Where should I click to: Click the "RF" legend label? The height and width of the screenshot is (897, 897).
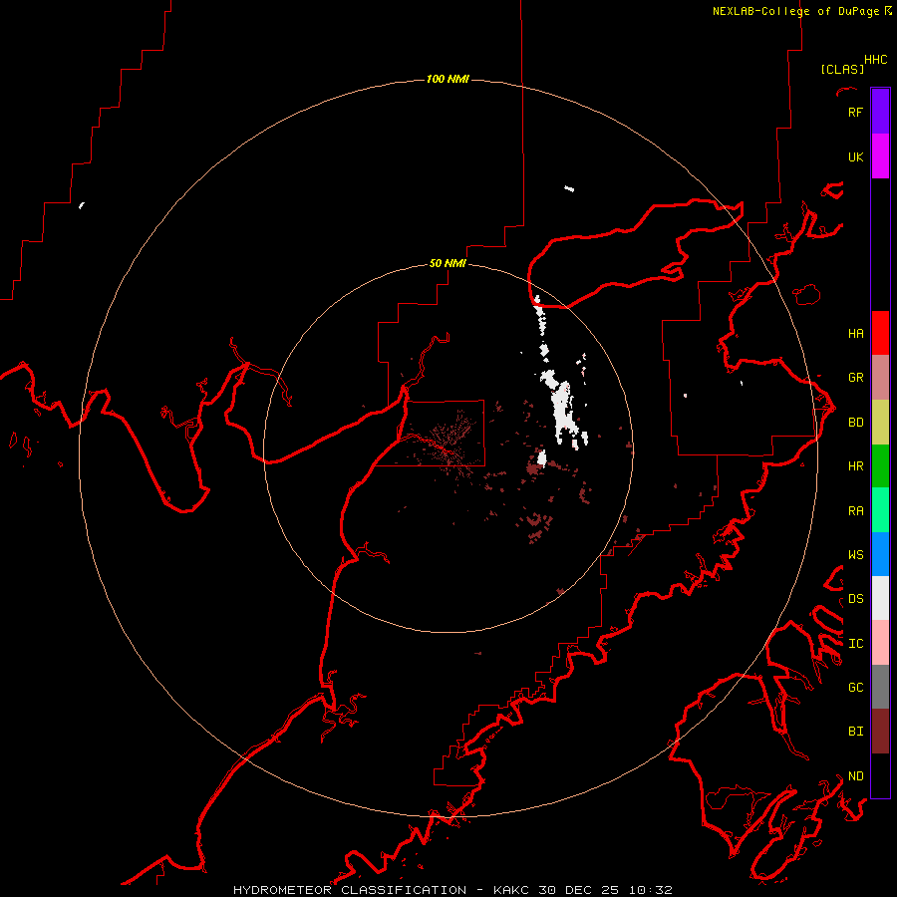[x=855, y=112]
